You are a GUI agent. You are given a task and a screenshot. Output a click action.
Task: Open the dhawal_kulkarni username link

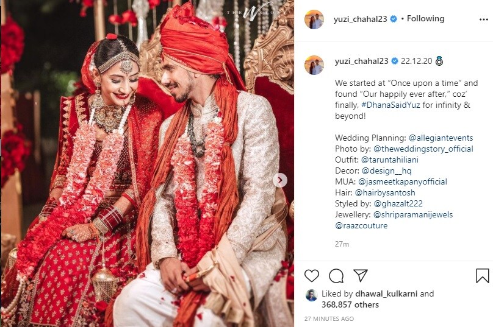tap(386, 294)
